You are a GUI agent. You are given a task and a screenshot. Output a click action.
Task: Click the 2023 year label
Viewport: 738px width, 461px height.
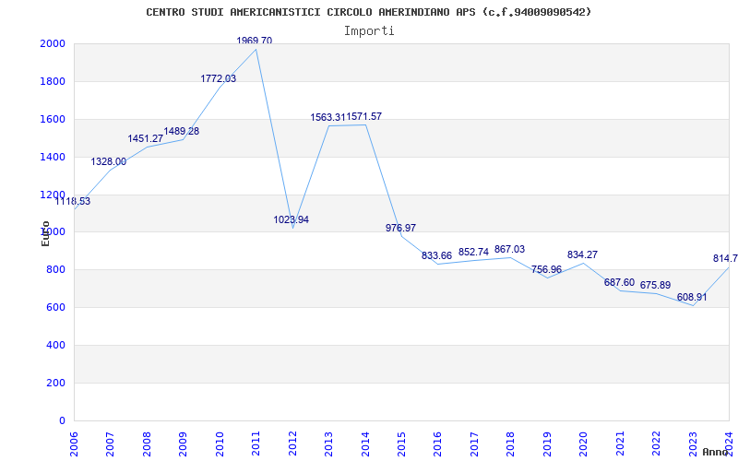(694, 443)
